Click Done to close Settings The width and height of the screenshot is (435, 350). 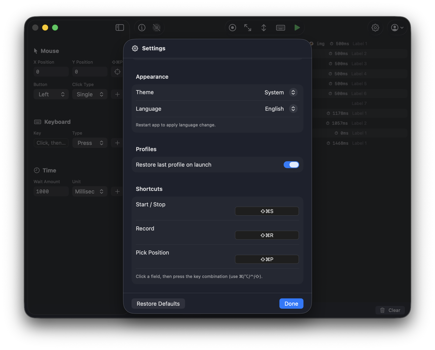291,303
